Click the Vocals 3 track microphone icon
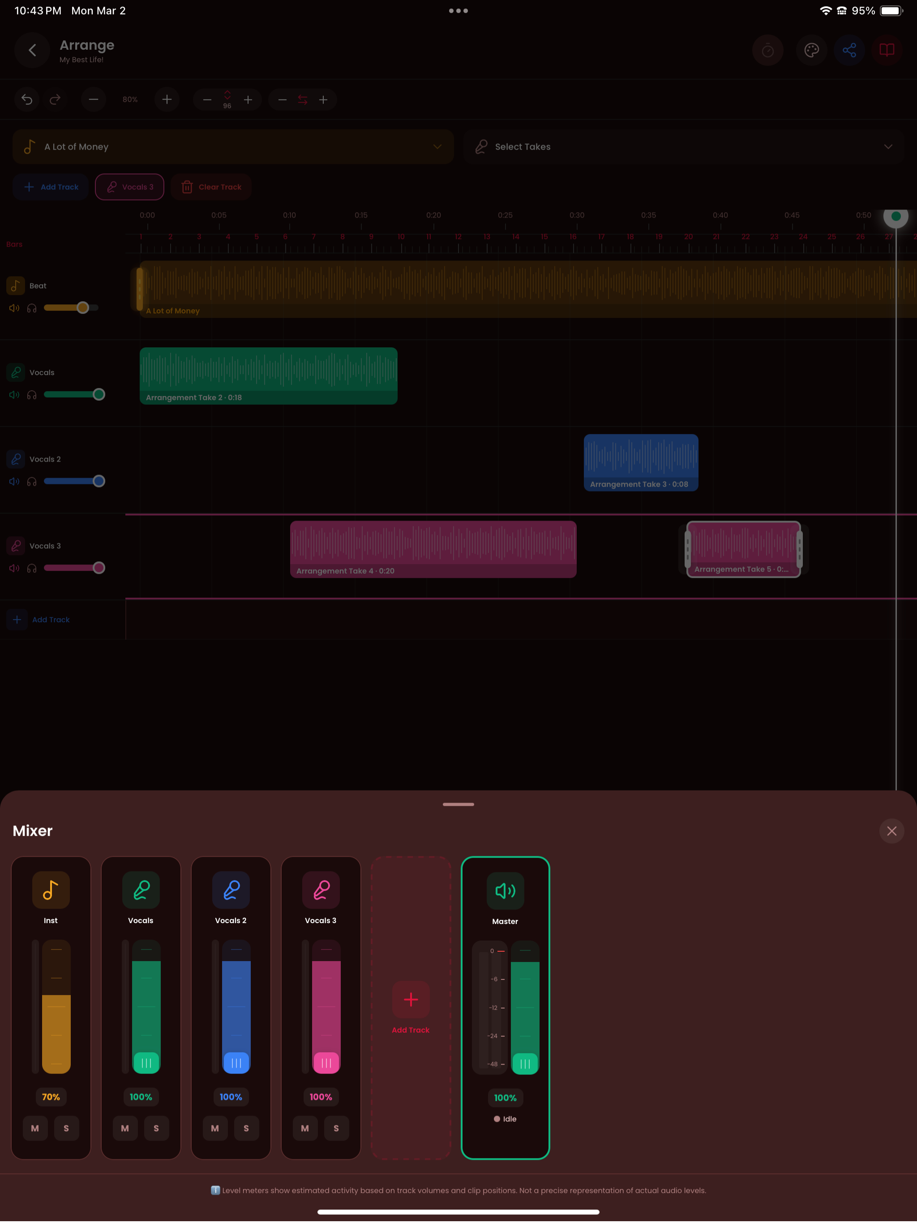Screen dimensions: 917x1223 click(16, 546)
